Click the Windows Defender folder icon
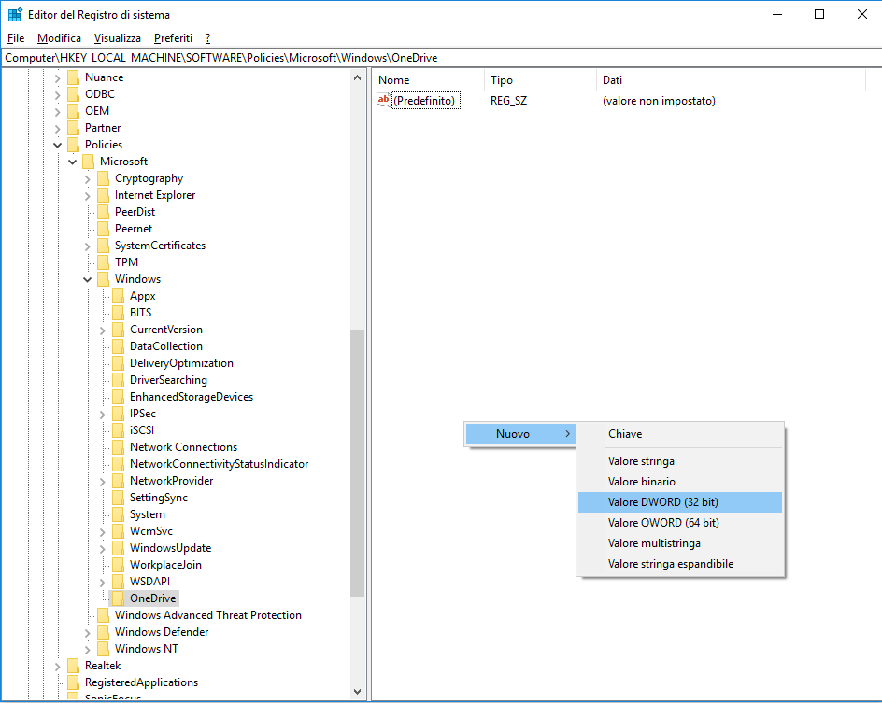This screenshot has height=703, width=882. pos(103,632)
